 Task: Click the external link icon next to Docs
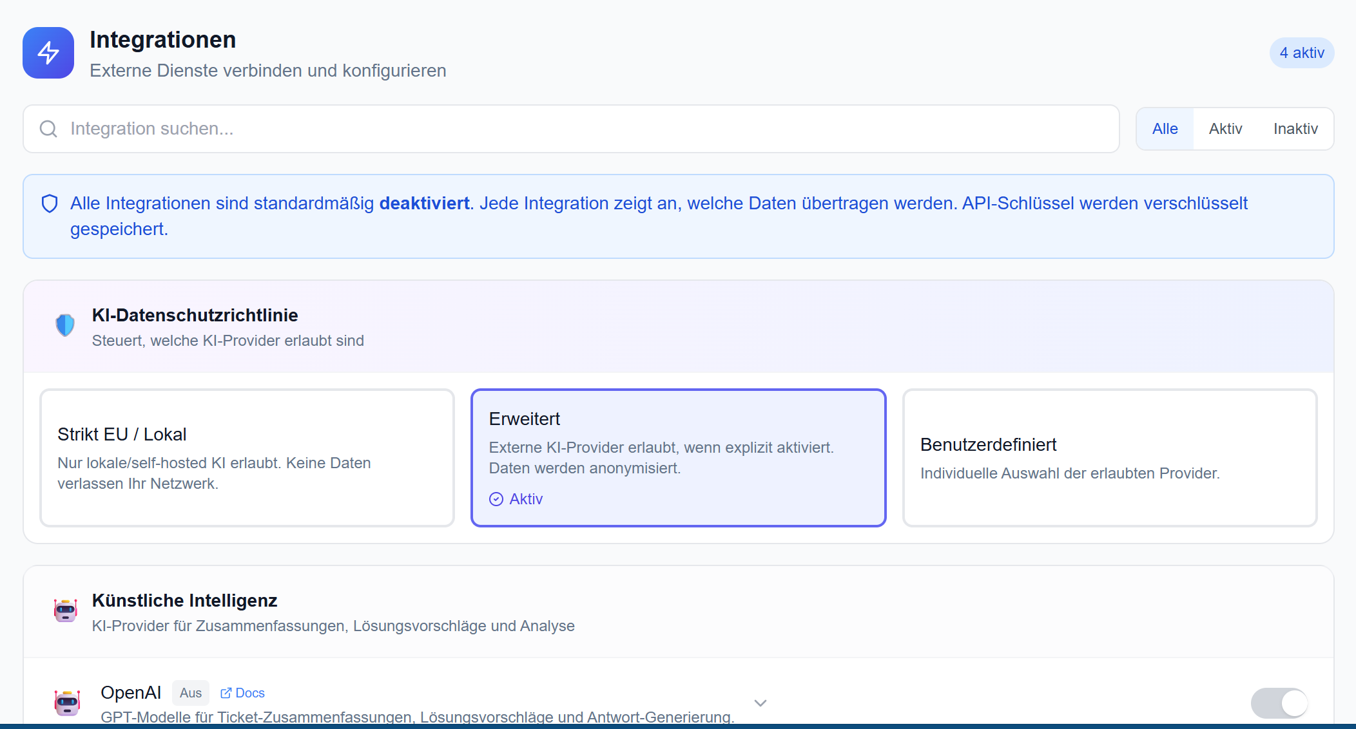(226, 692)
